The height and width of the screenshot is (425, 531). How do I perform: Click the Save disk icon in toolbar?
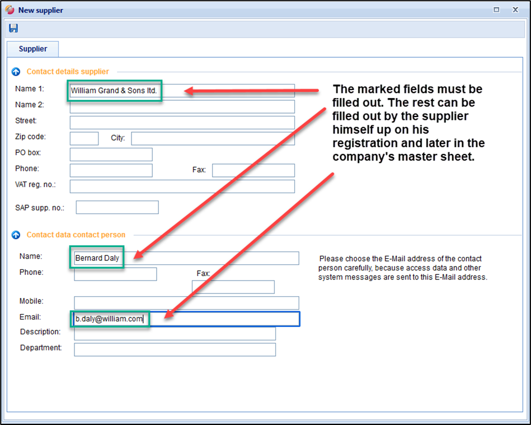pos(13,29)
